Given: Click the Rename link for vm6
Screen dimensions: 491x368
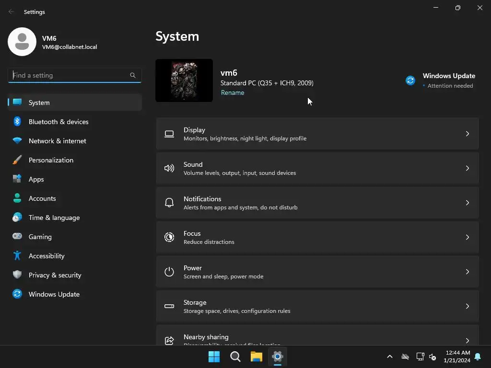Looking at the screenshot, I should click(x=233, y=92).
